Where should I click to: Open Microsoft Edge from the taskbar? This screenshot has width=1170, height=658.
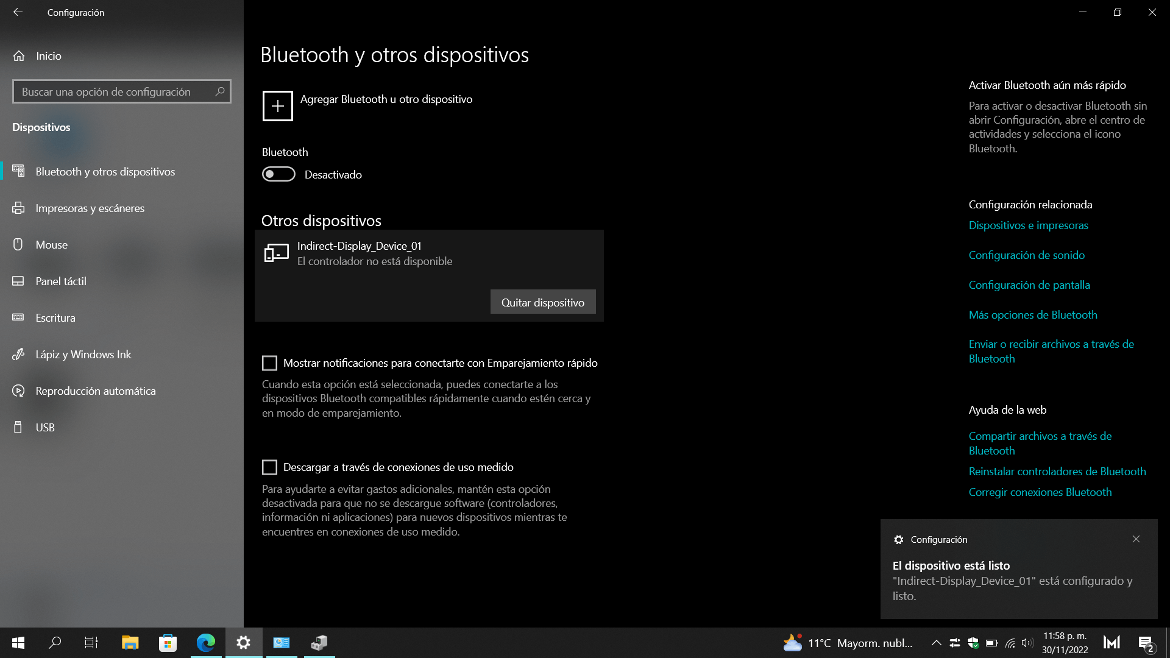[x=206, y=643]
